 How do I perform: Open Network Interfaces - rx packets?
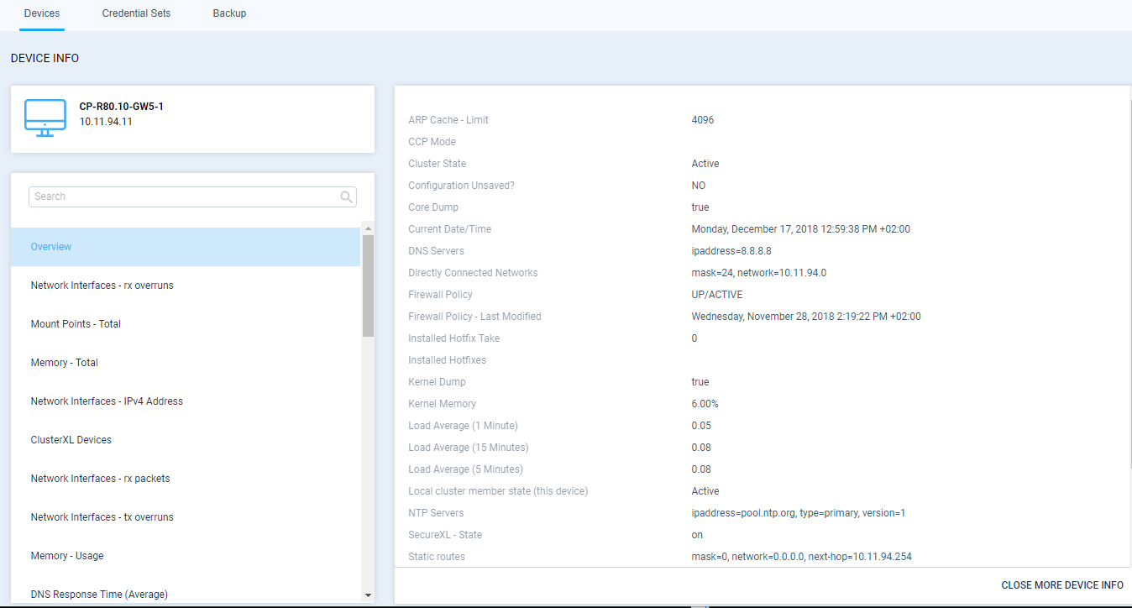(100, 479)
